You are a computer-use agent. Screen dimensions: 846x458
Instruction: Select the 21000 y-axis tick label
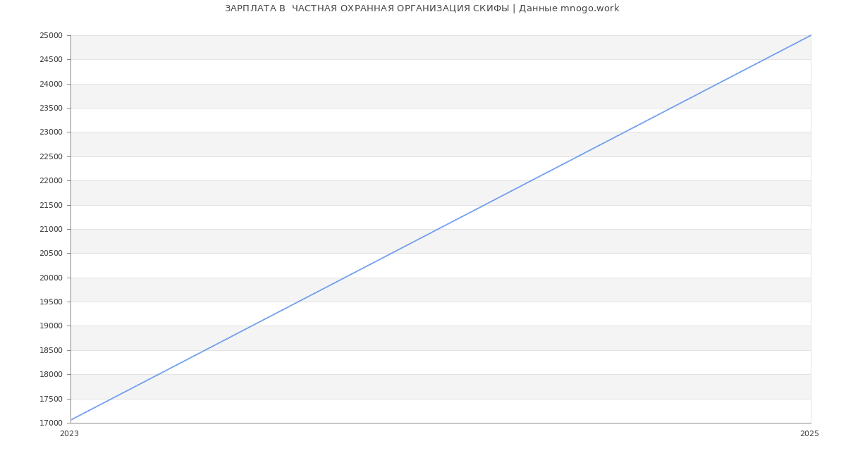[51, 229]
